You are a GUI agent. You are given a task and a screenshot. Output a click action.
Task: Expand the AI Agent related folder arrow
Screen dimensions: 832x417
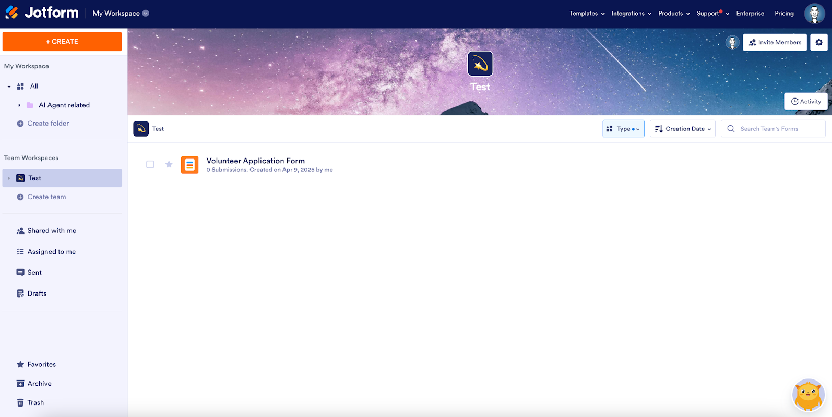(19, 105)
